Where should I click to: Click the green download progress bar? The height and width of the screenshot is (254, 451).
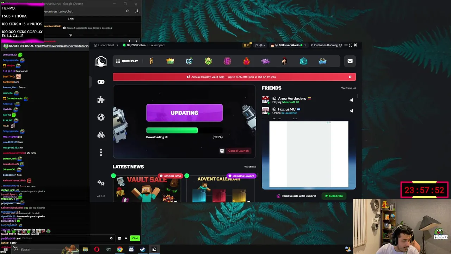click(x=172, y=131)
